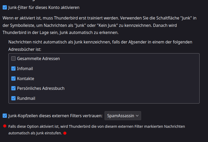
Task: Uncheck the Kontakte address book checkbox
Action: [13, 79]
